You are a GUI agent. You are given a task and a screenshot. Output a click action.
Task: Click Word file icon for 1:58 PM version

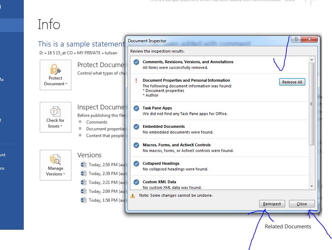pos(84,200)
